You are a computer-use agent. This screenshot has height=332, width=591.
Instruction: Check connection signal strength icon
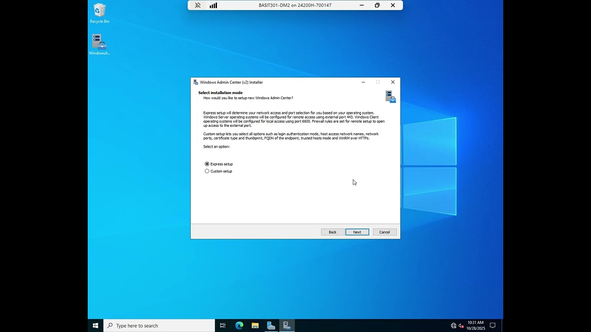pyautogui.click(x=213, y=6)
